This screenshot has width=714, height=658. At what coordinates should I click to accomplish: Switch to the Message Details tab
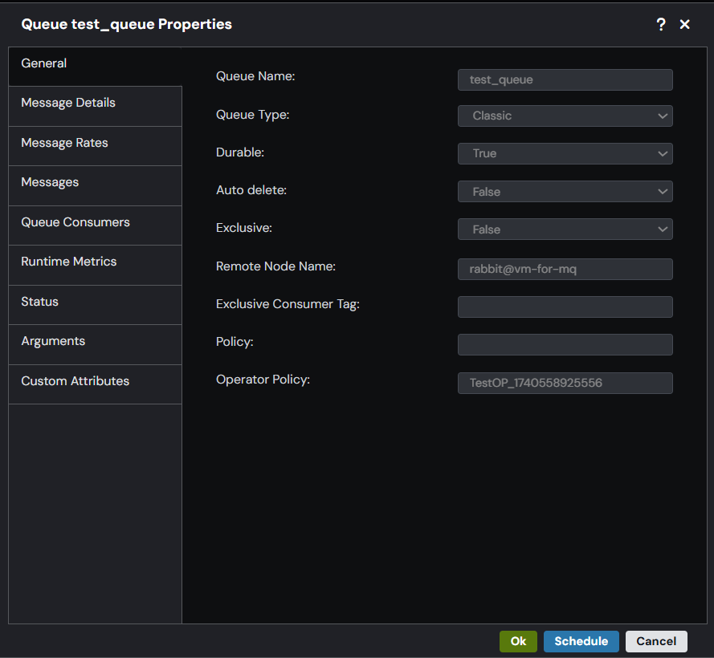tap(95, 103)
